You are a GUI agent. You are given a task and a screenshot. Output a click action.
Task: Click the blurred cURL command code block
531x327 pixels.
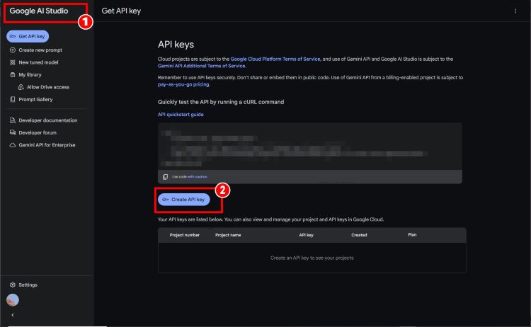(x=310, y=147)
